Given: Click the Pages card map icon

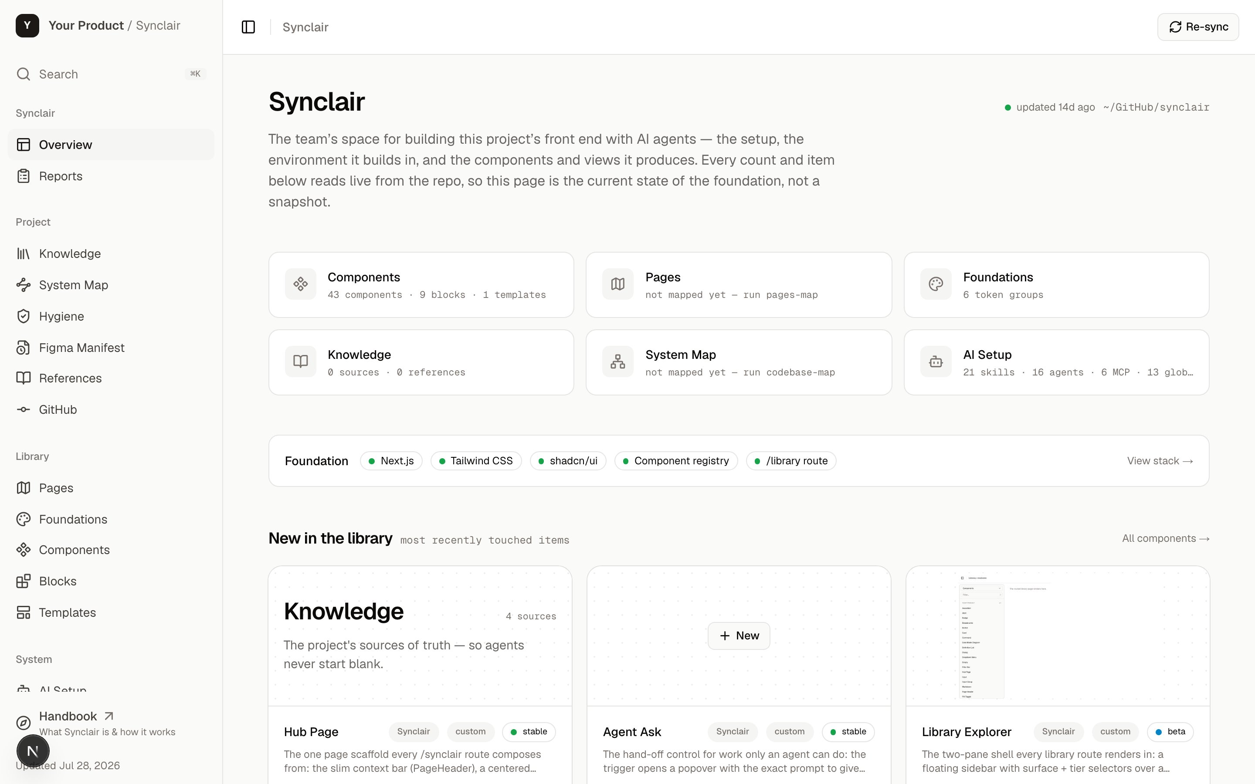Looking at the screenshot, I should (x=617, y=284).
